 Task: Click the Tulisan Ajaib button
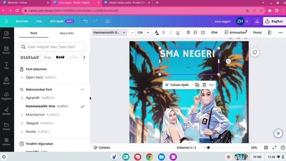(177, 85)
